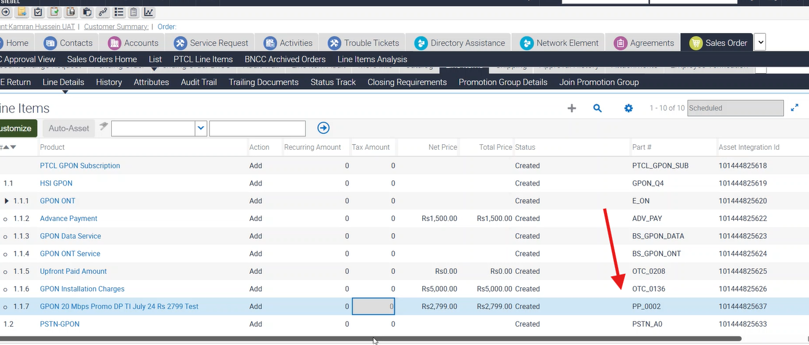Click the selected Tax Amount cell
This screenshot has width=809, height=345.
[x=373, y=306]
